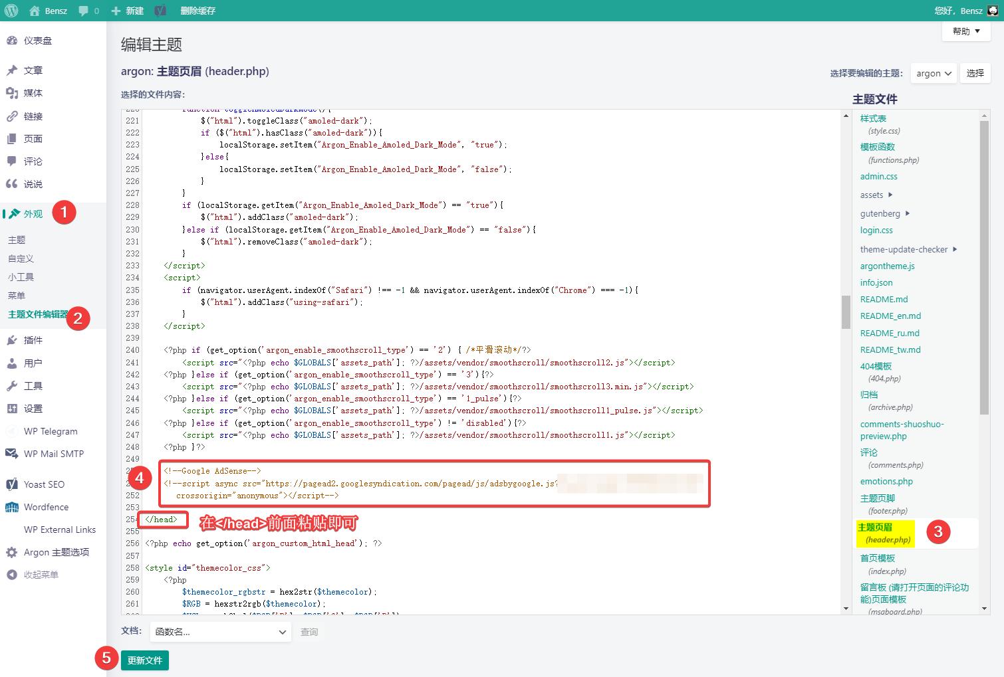Open the 帮助 help dropdown

[x=966, y=31]
